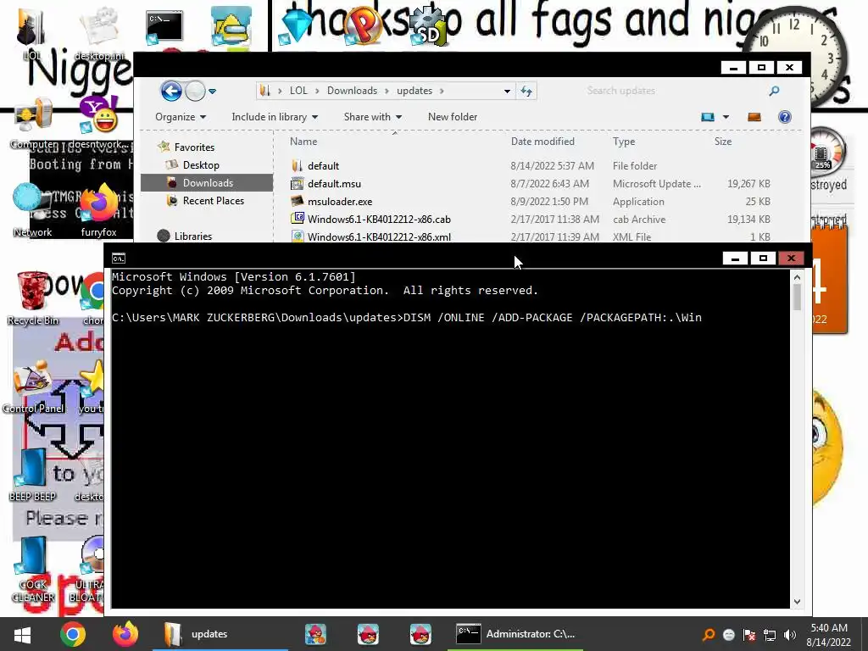Select the BEEP BEEP desktop icon
The height and width of the screenshot is (651, 868).
pos(32,475)
